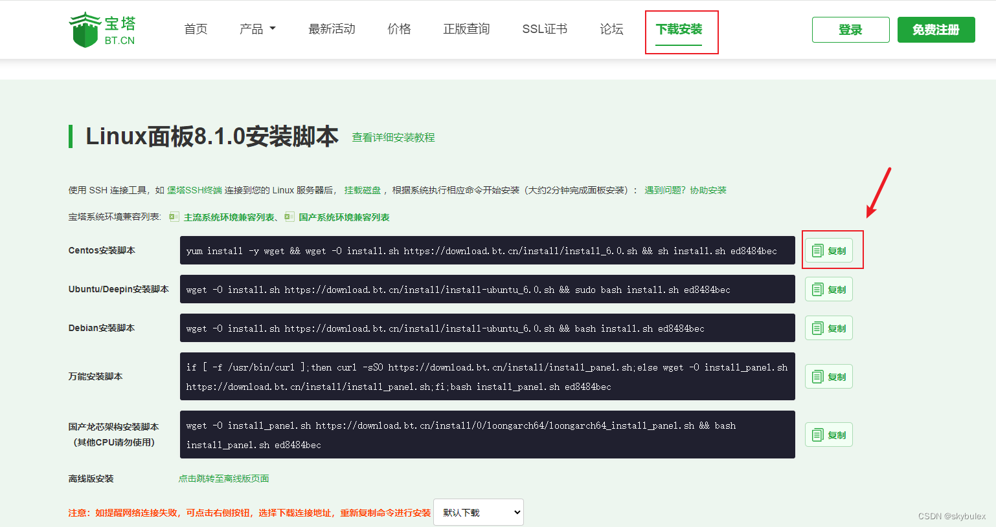
Task: Open the 最新活动 nav item
Action: pos(332,29)
